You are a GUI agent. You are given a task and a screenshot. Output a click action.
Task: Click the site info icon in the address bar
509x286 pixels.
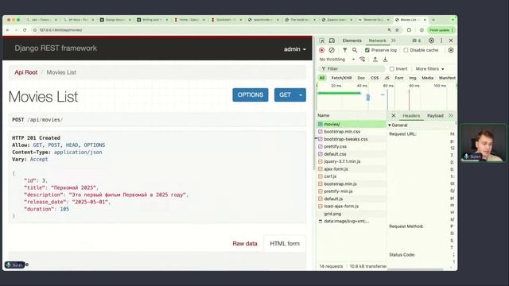[x=35, y=30]
